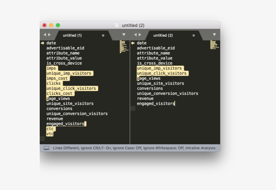The width and height of the screenshot is (276, 190).
Task: Click the right pane's previous tab arrow
Action: (135, 35)
